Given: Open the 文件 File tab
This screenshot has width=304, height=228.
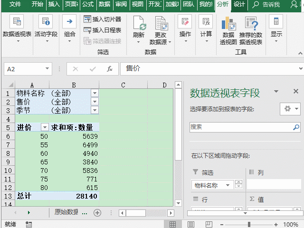Looking at the screenshot, I should [x=15, y=4].
